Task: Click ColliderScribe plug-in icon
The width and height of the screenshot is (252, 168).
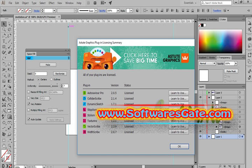Action: pos(84,99)
